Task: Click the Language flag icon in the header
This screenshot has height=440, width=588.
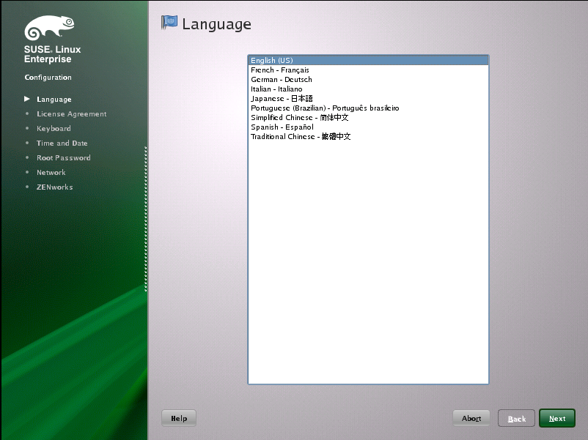Action: tap(169, 23)
